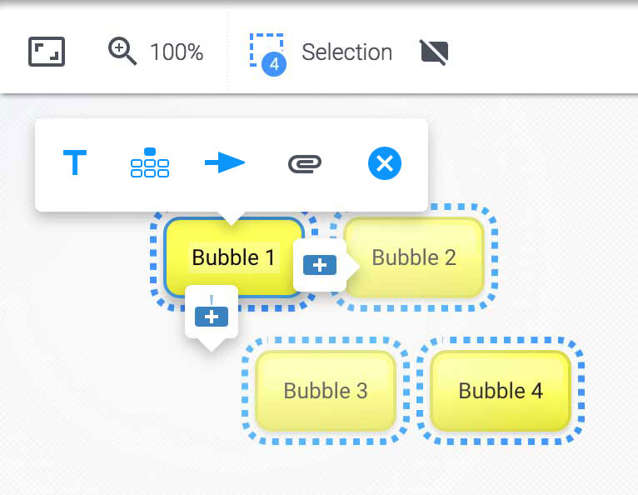Select the text T tool in the popup
This screenshot has width=638, height=495.
click(75, 162)
